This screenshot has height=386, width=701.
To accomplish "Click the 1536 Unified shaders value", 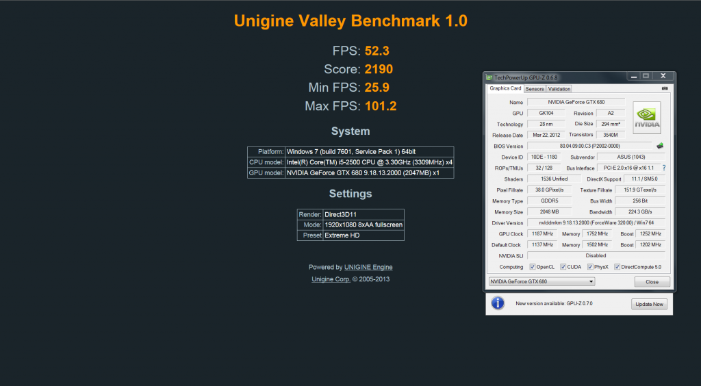I will (554, 179).
